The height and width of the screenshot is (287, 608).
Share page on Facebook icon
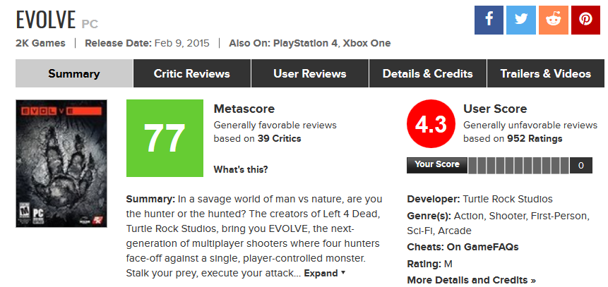(x=489, y=20)
